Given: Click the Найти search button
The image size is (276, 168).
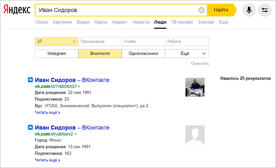Looking at the screenshot, I should click(221, 10).
